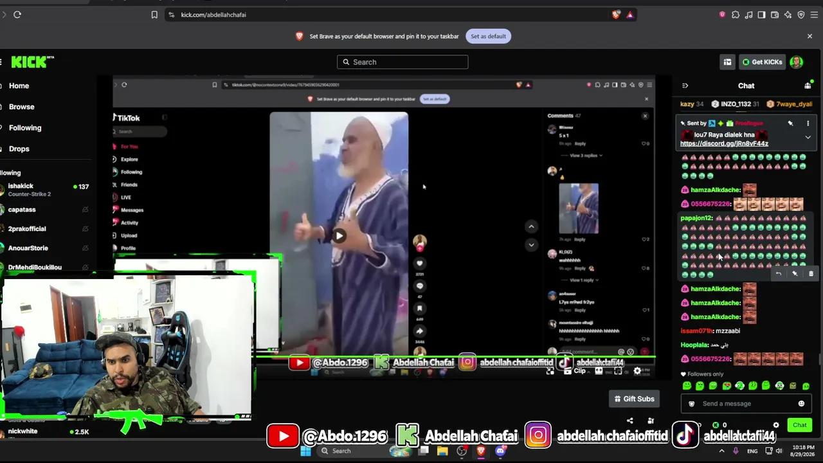Open capatass followed channel
This screenshot has height=463, width=823.
click(45, 210)
